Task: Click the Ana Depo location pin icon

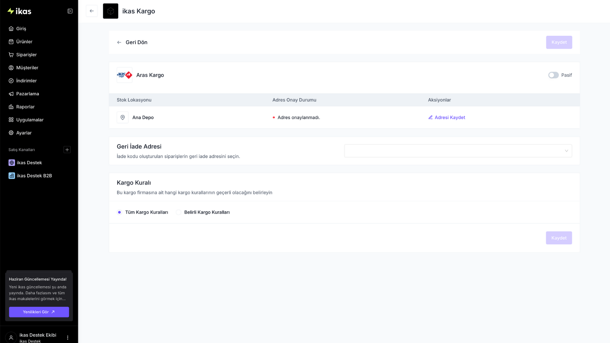Action: (x=123, y=118)
